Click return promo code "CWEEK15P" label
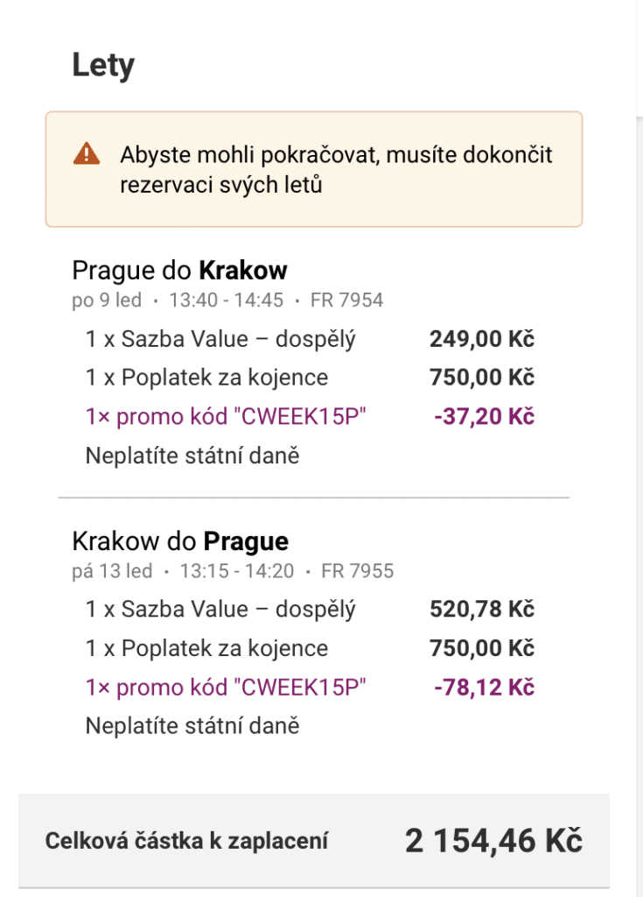 click(225, 687)
